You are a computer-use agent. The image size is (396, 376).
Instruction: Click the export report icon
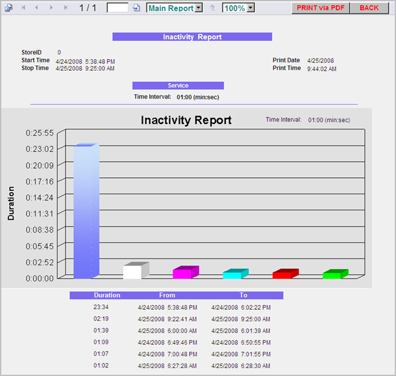[x=9, y=8]
